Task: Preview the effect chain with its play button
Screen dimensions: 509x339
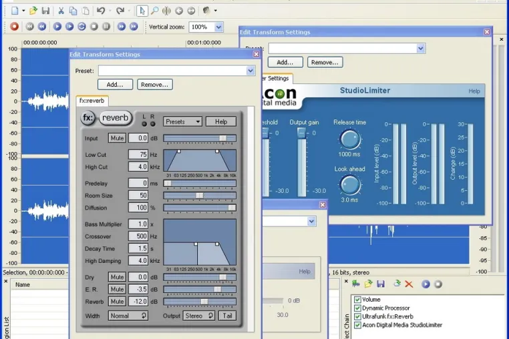Action: coord(426,284)
